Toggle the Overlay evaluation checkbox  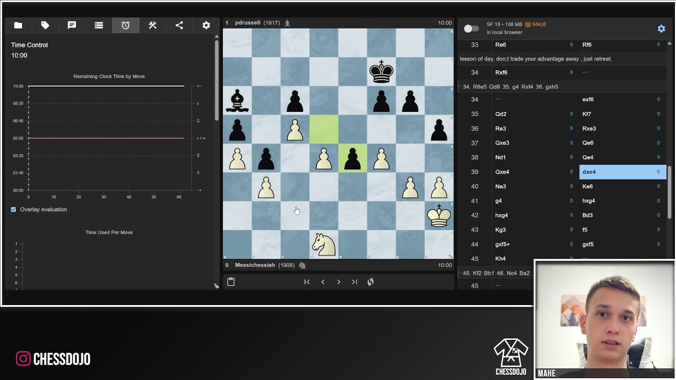(14, 210)
